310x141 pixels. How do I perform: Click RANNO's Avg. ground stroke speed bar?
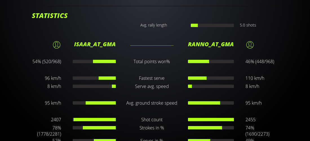point(211,103)
